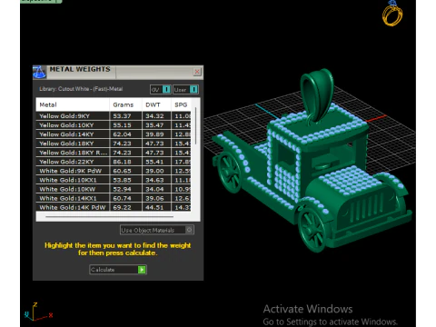
Task: Click the 55.41 DWT value
Action: pyautogui.click(x=154, y=162)
